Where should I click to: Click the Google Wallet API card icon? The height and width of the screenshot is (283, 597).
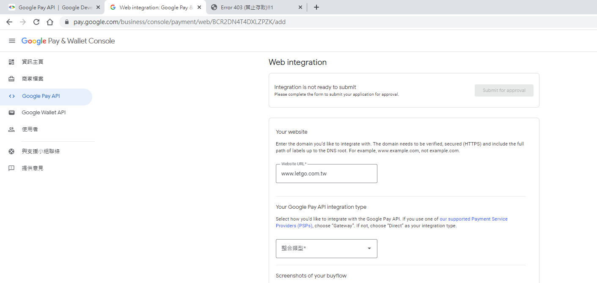pos(12,113)
